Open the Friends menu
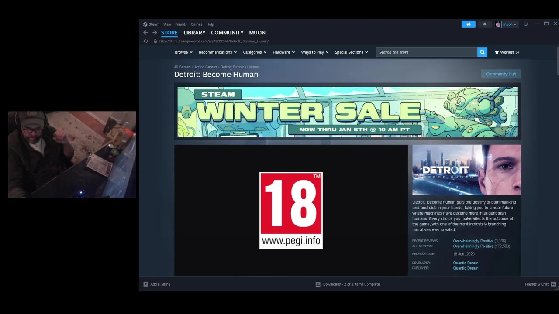The width and height of the screenshot is (559, 314). pyautogui.click(x=181, y=24)
